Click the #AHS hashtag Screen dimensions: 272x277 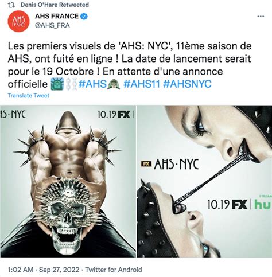click(92, 84)
